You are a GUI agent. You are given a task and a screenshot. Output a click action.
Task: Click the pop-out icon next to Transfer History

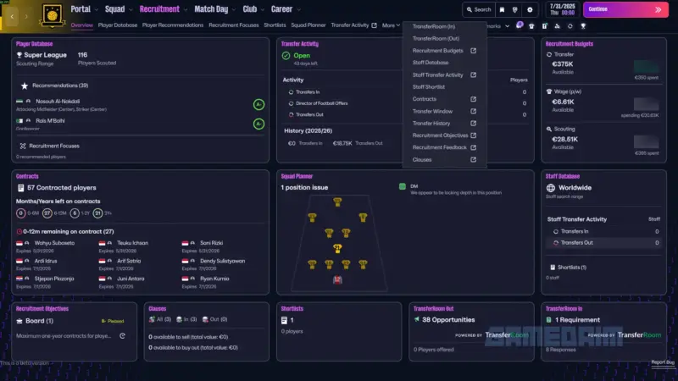tap(473, 124)
